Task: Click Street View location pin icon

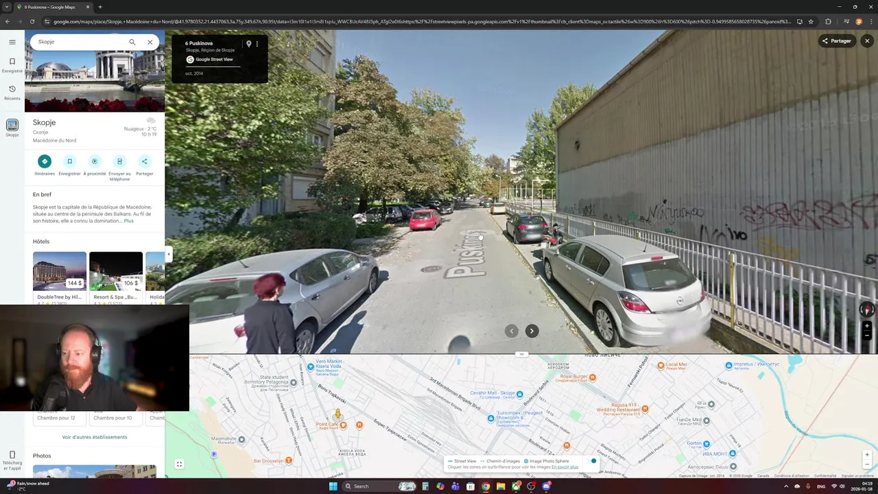Action: pyautogui.click(x=248, y=44)
